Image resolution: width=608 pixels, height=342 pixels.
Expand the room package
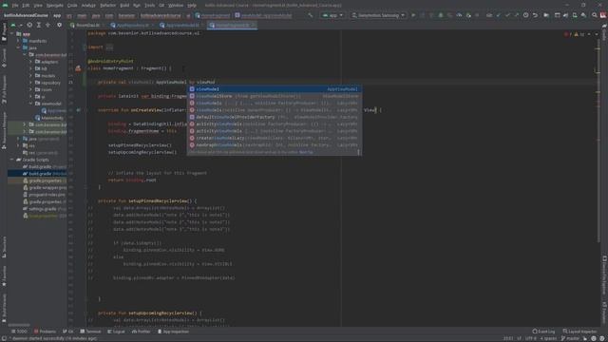tap(30, 89)
